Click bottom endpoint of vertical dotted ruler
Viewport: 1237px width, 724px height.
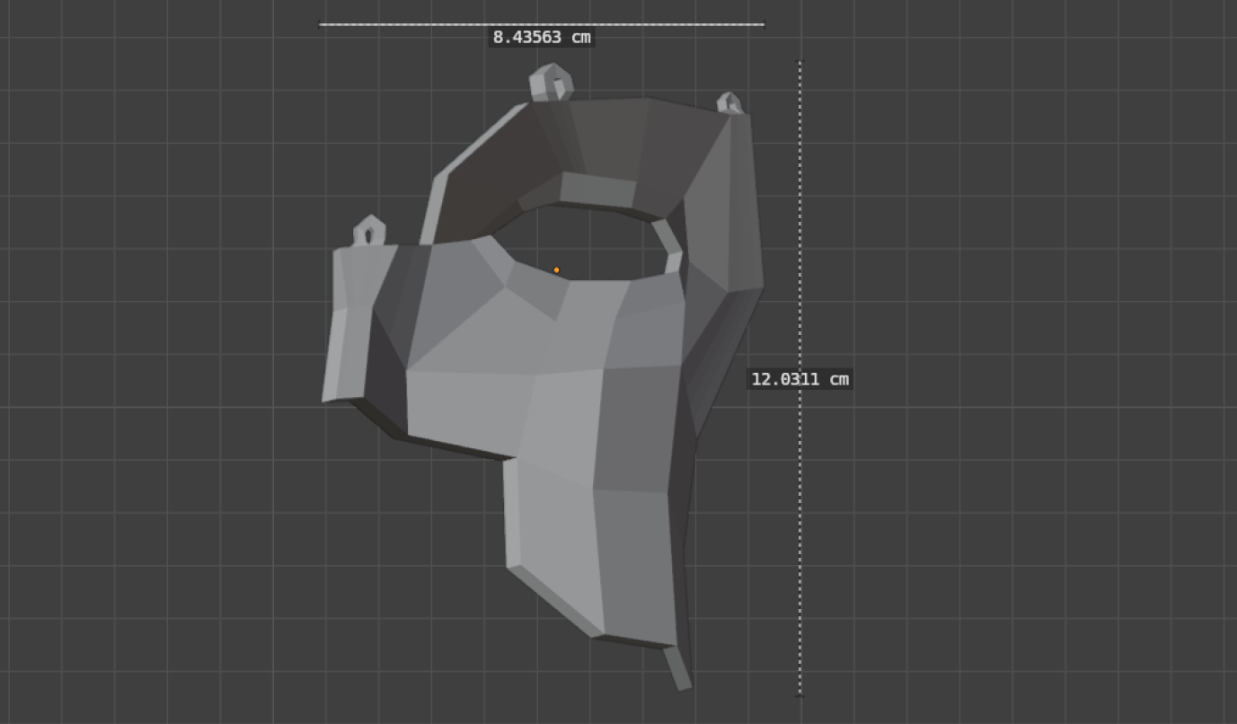coord(800,693)
